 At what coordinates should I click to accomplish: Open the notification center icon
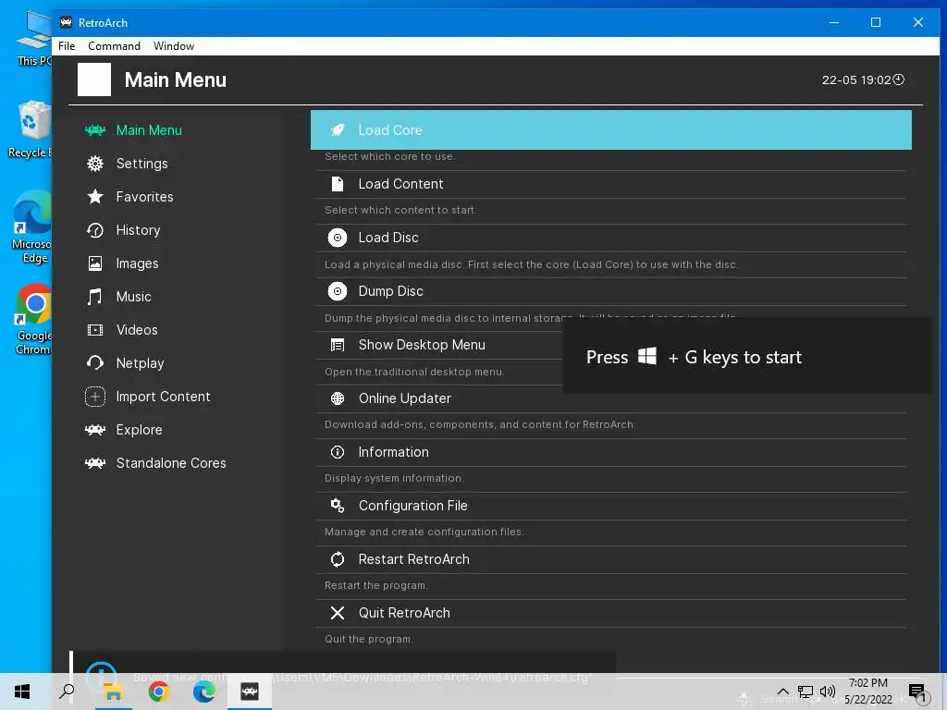coord(916,692)
